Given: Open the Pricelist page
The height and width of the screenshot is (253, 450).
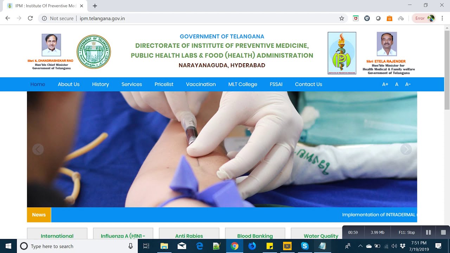Looking at the screenshot, I should pyautogui.click(x=164, y=84).
